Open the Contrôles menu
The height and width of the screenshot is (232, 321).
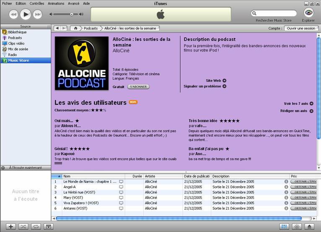pyautogui.click(x=37, y=3)
